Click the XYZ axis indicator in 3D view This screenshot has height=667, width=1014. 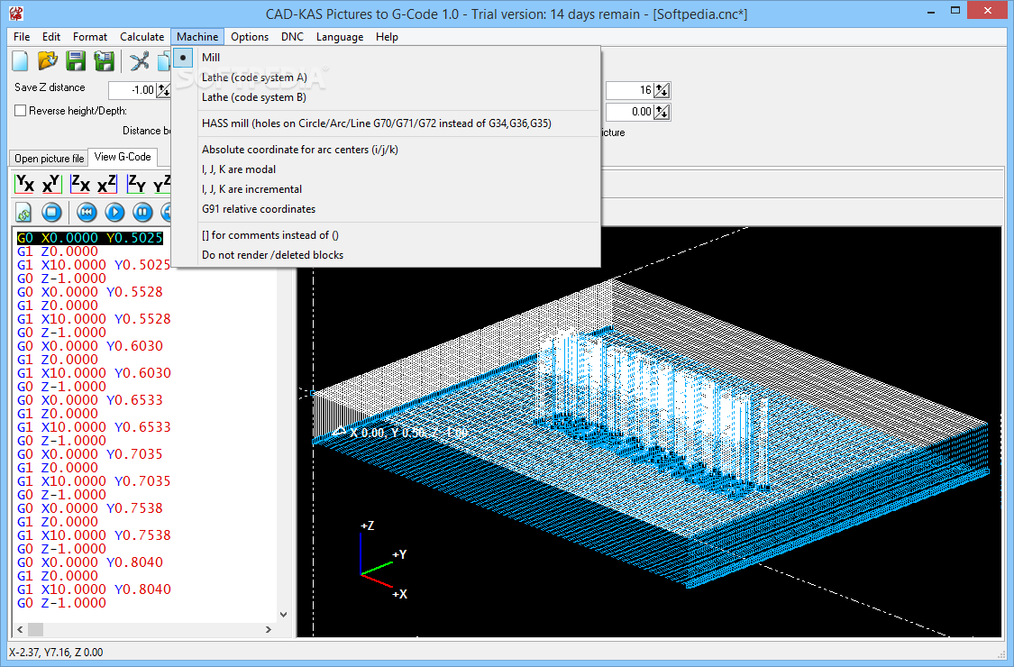coord(383,560)
